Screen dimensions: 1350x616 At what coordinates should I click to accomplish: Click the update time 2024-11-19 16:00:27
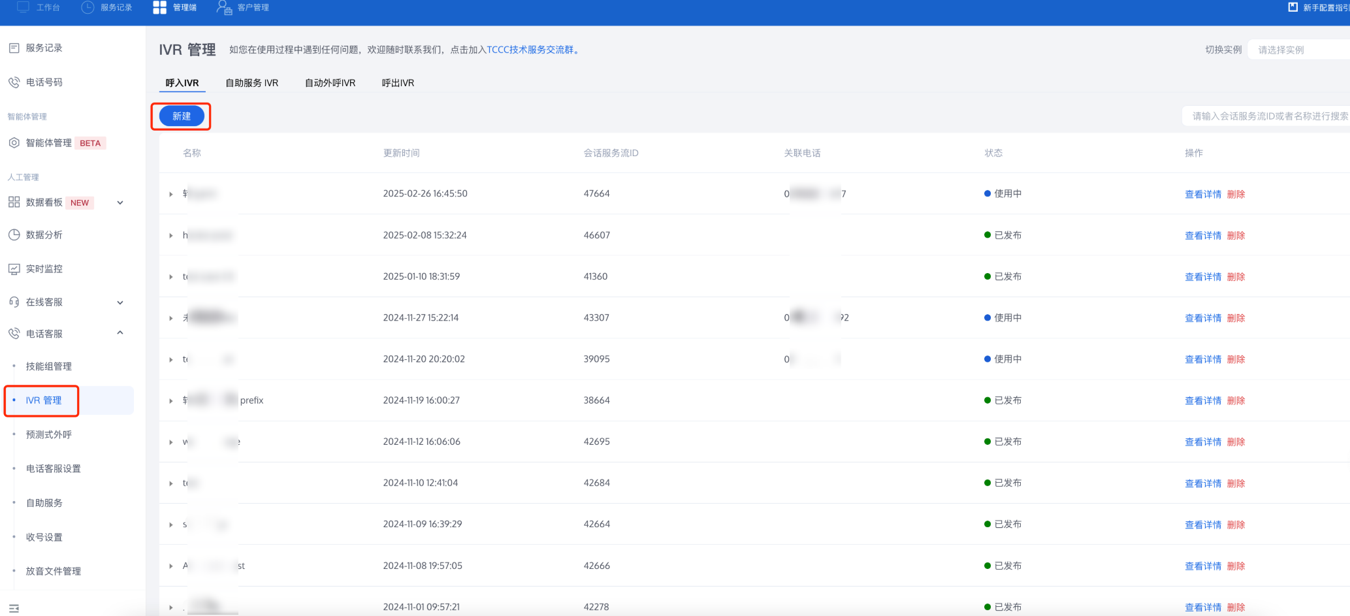421,400
